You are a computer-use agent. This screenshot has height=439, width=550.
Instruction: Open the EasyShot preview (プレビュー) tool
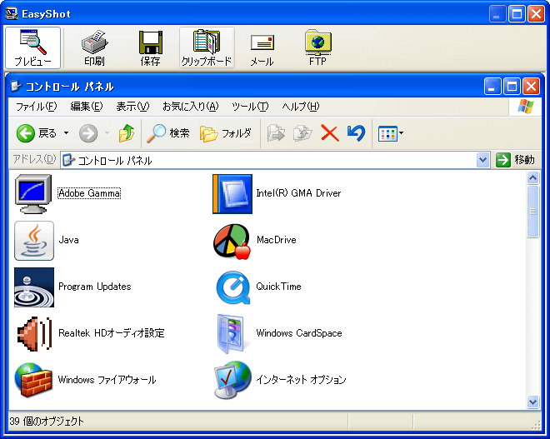pyautogui.click(x=33, y=47)
